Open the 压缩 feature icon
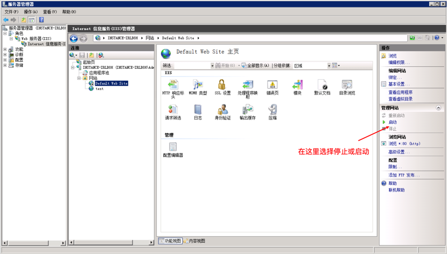Image resolution: width=447 pixels, height=254 pixels. click(x=273, y=109)
